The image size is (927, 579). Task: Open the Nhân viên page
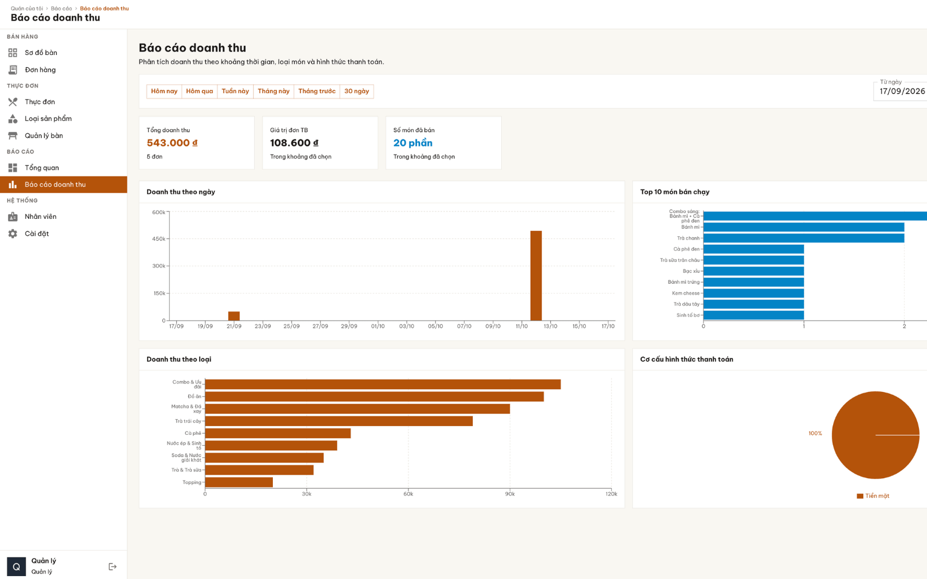pos(64,217)
